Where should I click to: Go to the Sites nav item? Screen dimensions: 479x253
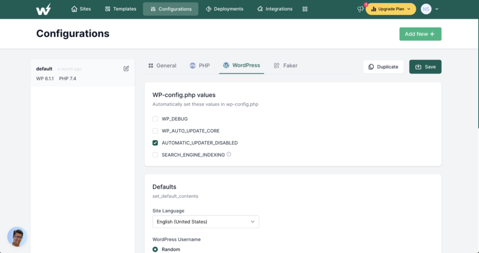[81, 9]
